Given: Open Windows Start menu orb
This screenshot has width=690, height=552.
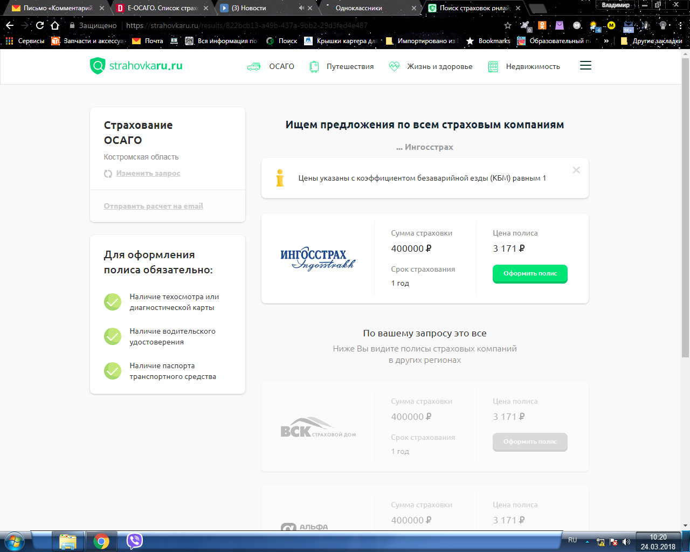Looking at the screenshot, I should (15, 541).
